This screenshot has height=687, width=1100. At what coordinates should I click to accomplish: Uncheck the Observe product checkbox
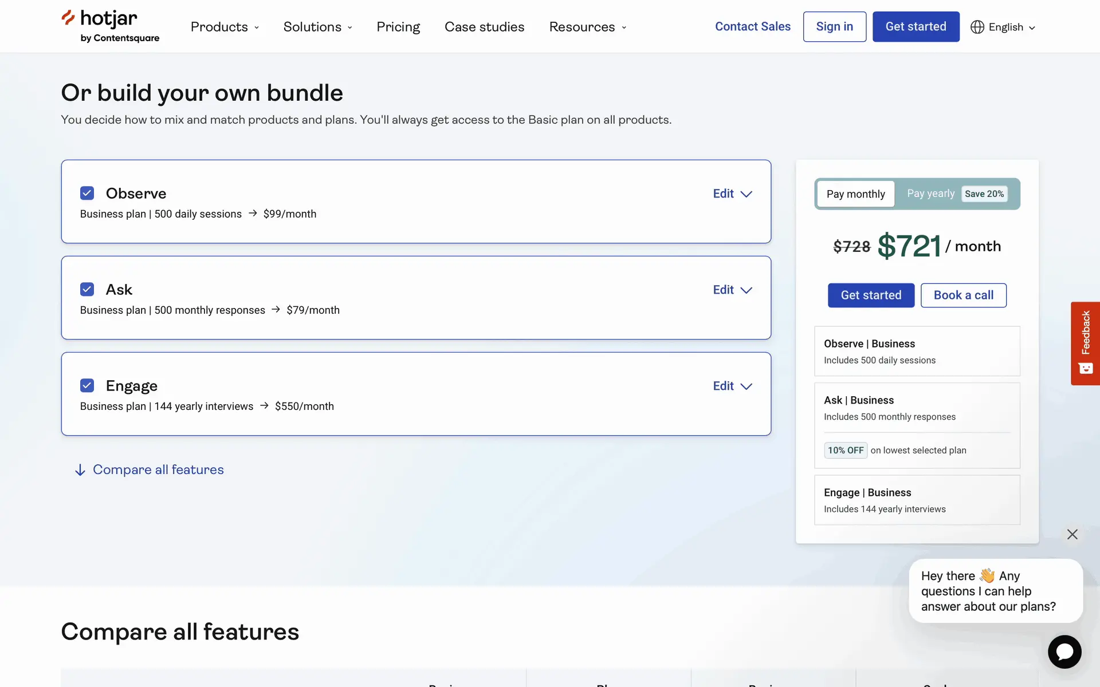tap(87, 193)
